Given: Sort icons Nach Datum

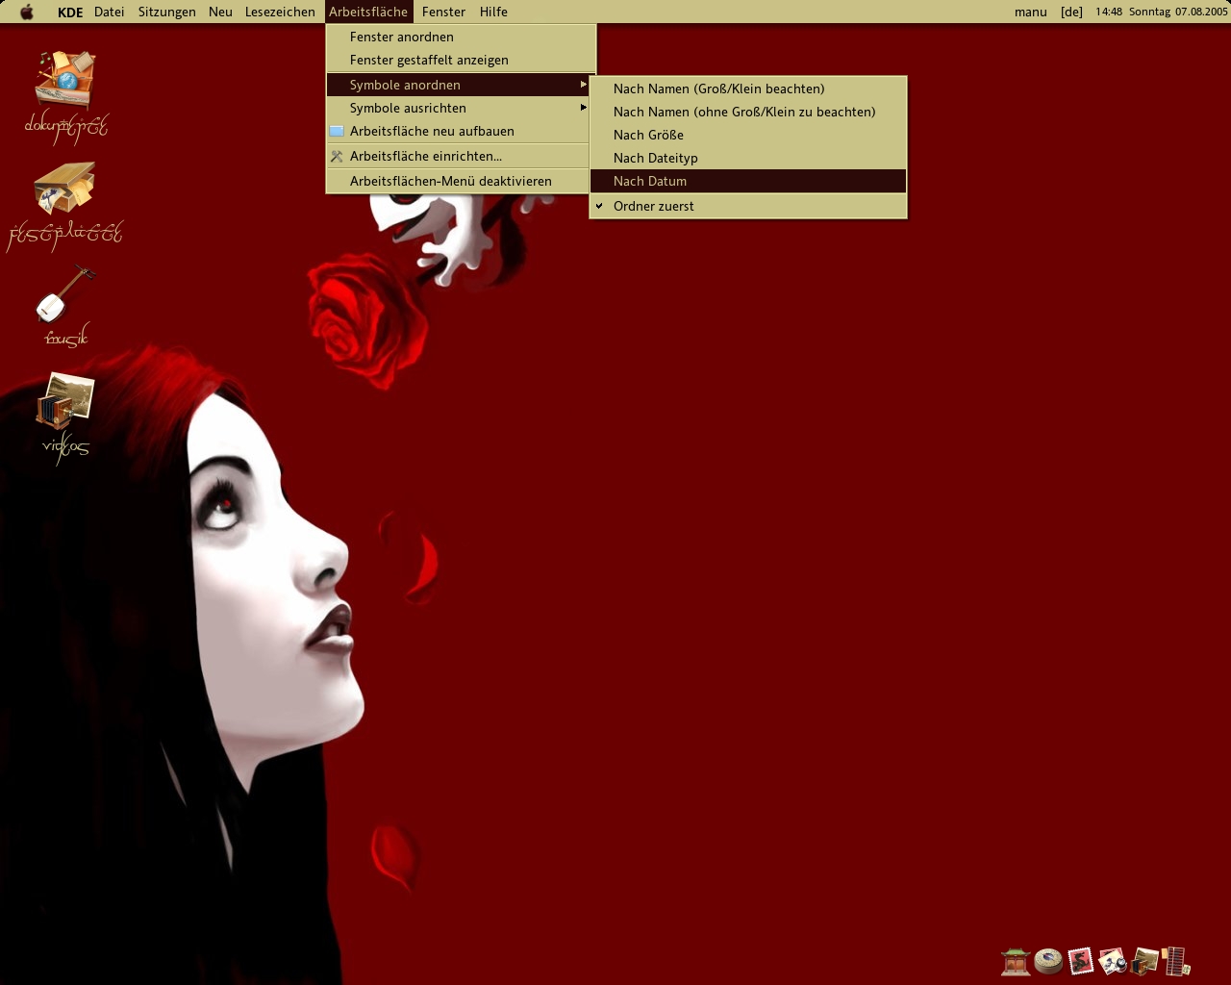Looking at the screenshot, I should (x=748, y=181).
